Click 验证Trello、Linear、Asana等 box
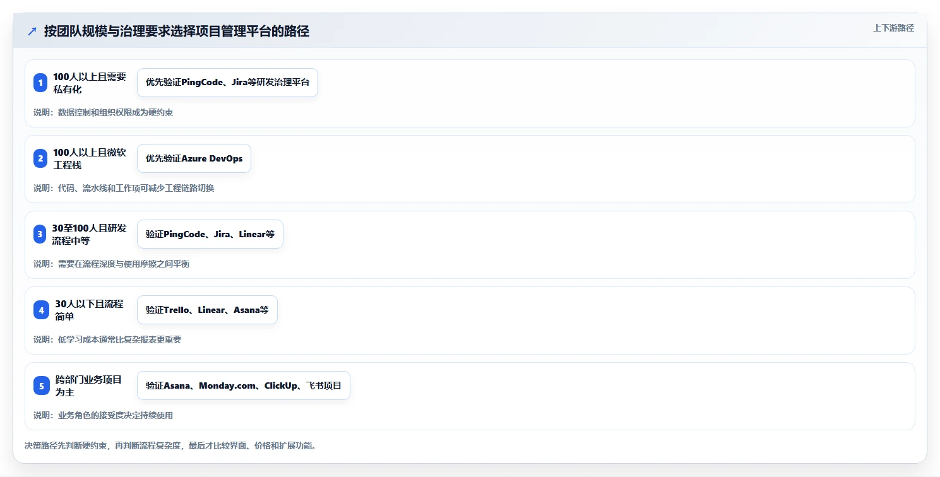 click(207, 310)
